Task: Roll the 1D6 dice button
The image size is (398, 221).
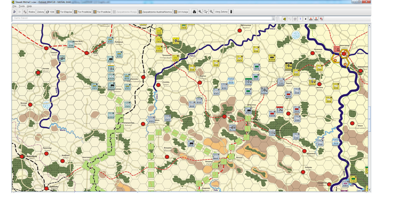Action: pos(50,12)
